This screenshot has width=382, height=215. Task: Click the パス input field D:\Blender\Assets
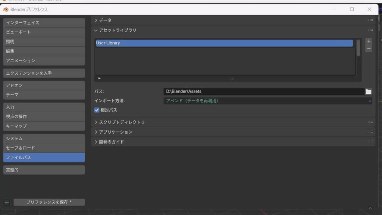(263, 91)
